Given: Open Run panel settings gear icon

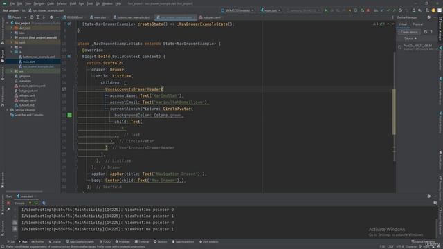Looking at the screenshot, I should tap(429, 196).
